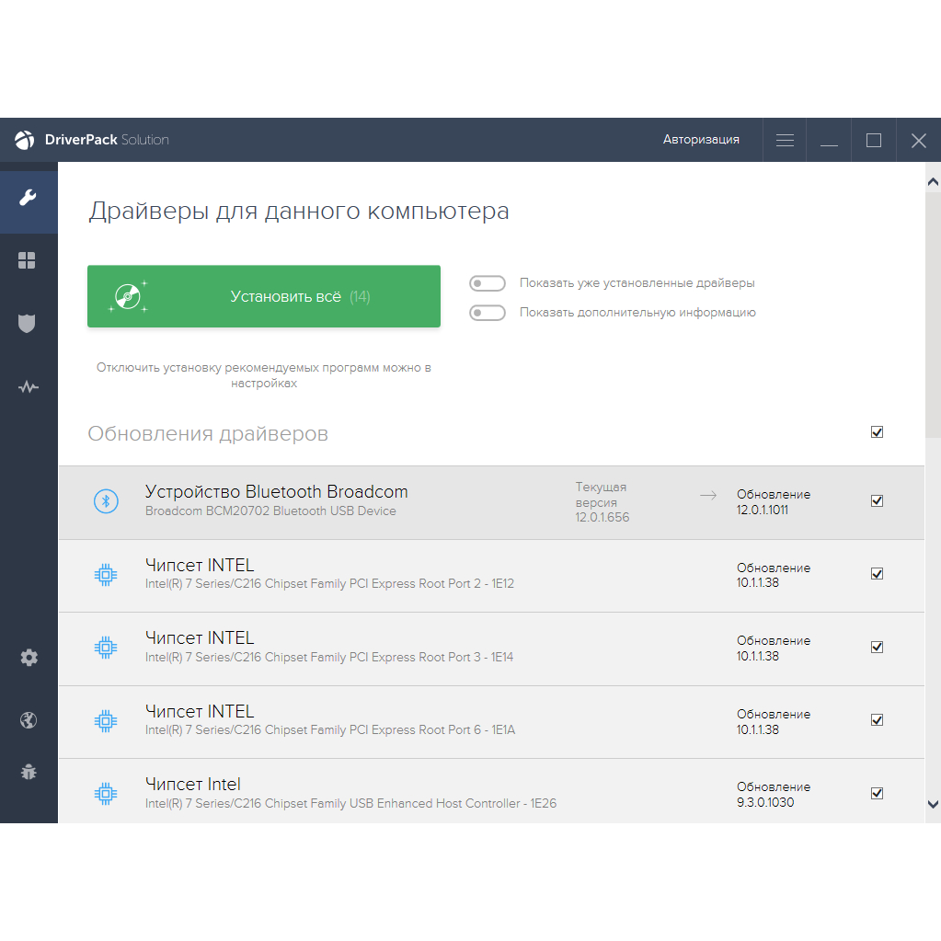Open the apps grid icon in sidebar
The image size is (941, 941).
point(28,261)
